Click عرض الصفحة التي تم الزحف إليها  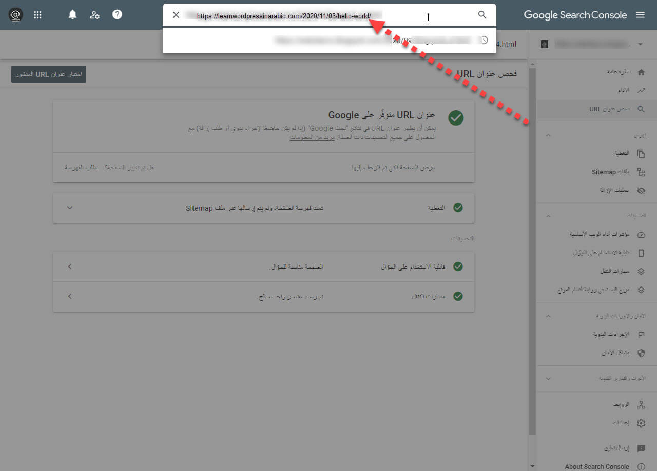point(393,168)
